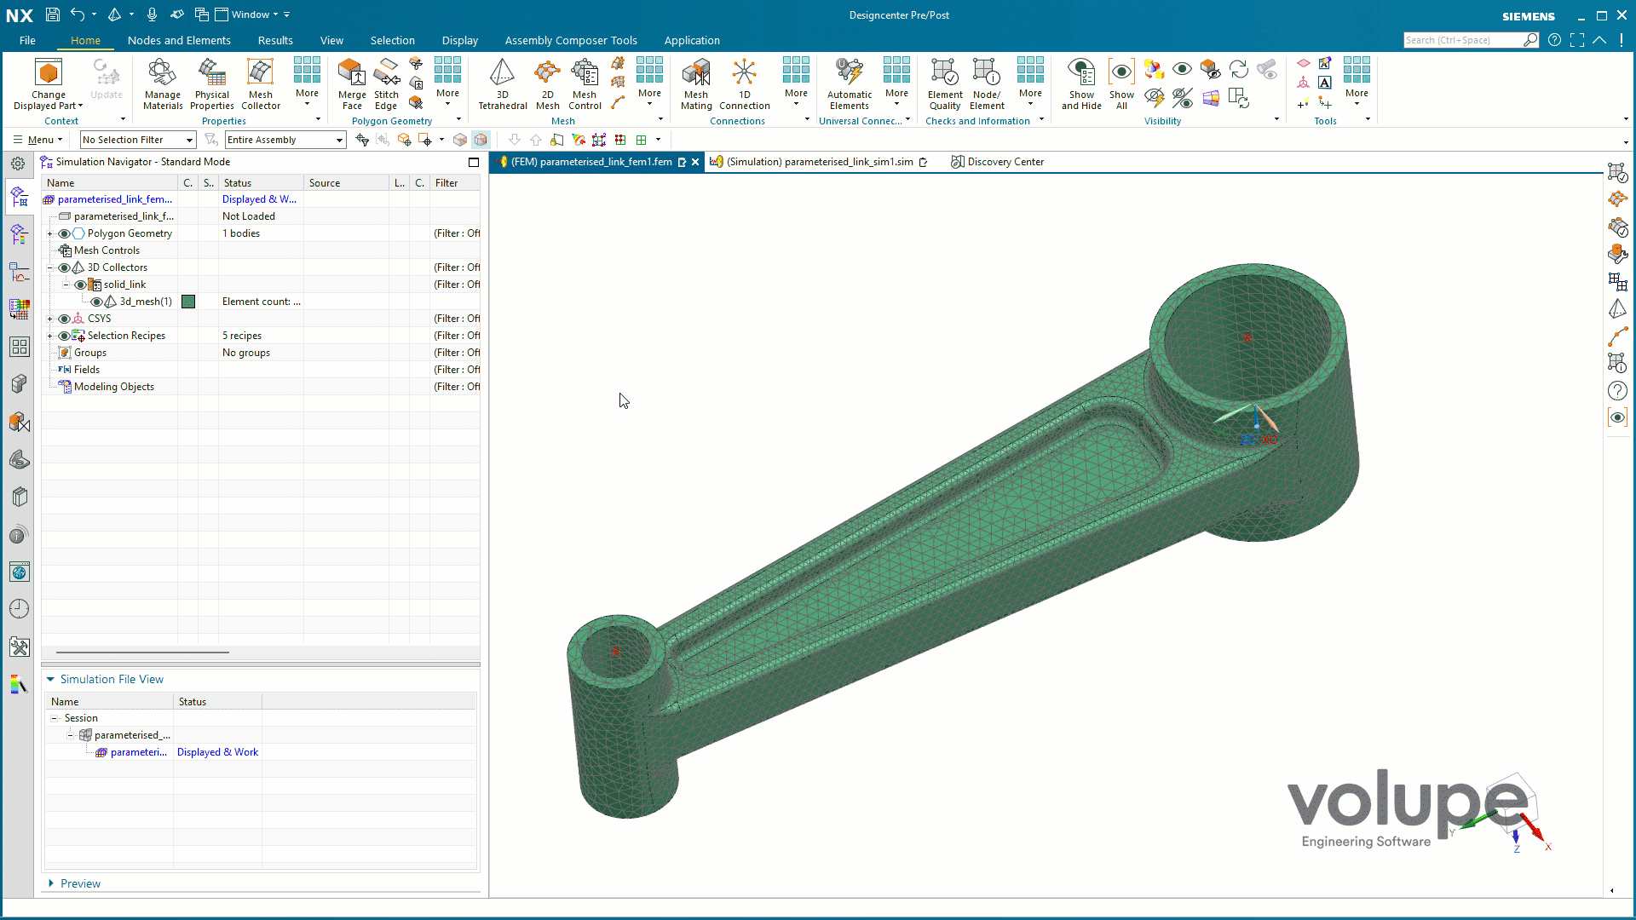Screen dimensions: 1636x920
Task: Open the history clock in left sidebar
Action: (x=19, y=609)
